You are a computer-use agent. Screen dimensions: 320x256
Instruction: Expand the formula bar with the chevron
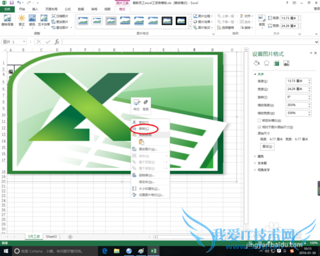(x=316, y=42)
